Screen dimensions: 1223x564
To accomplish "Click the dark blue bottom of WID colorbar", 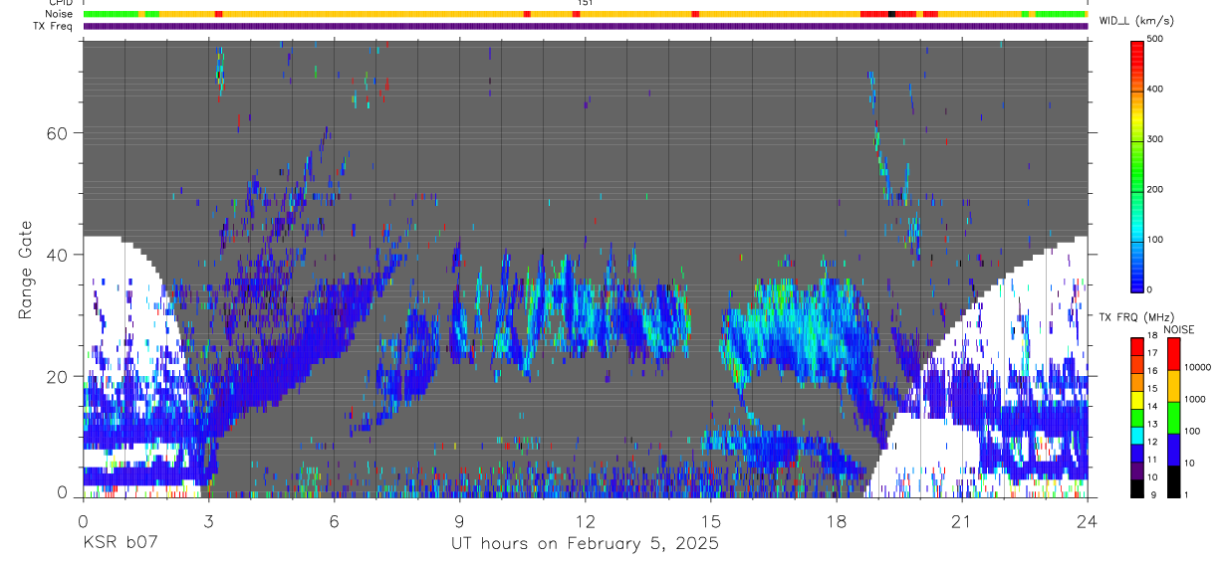I will 1136,282.
